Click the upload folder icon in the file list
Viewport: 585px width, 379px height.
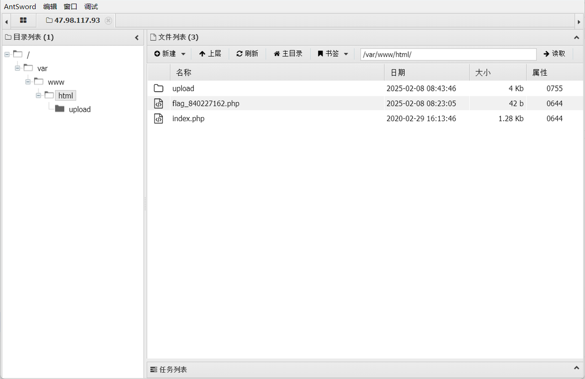click(x=159, y=88)
